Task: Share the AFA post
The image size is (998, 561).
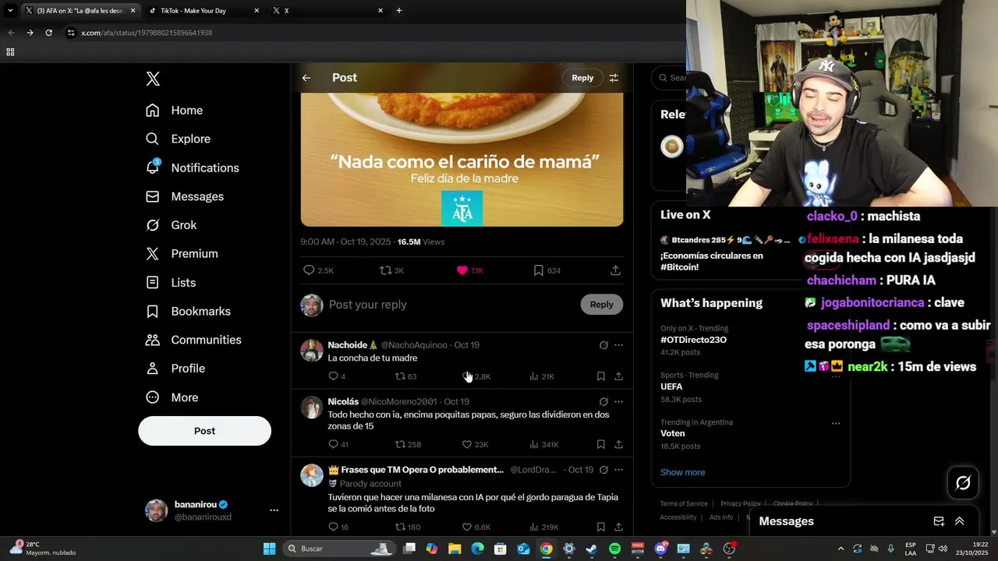Action: coord(615,270)
